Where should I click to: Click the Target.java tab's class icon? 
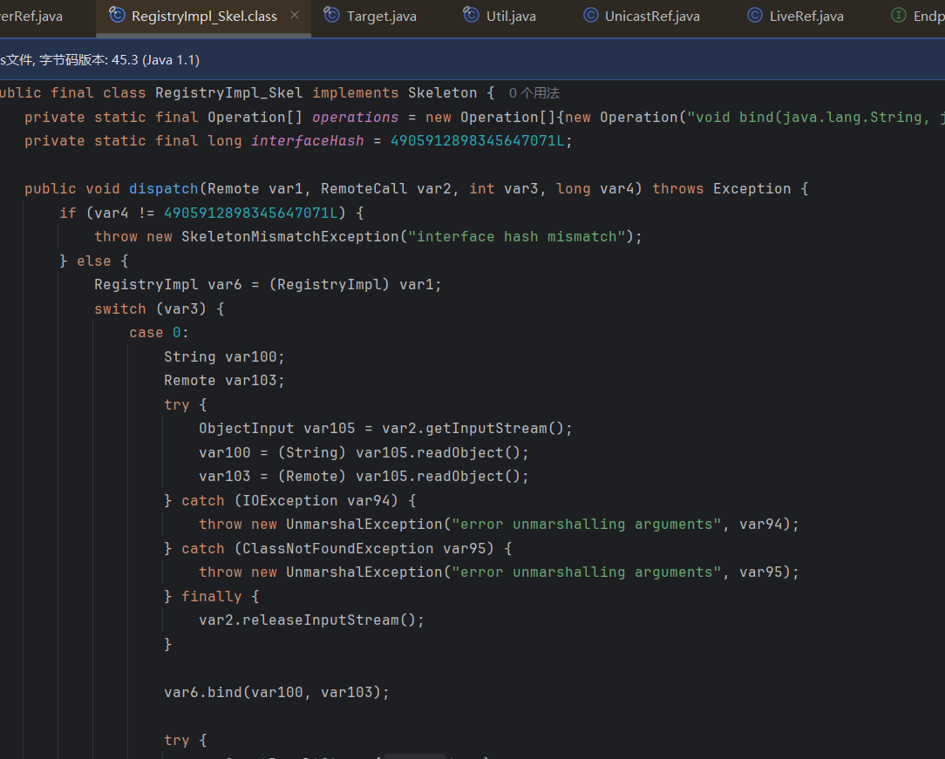[x=332, y=16]
